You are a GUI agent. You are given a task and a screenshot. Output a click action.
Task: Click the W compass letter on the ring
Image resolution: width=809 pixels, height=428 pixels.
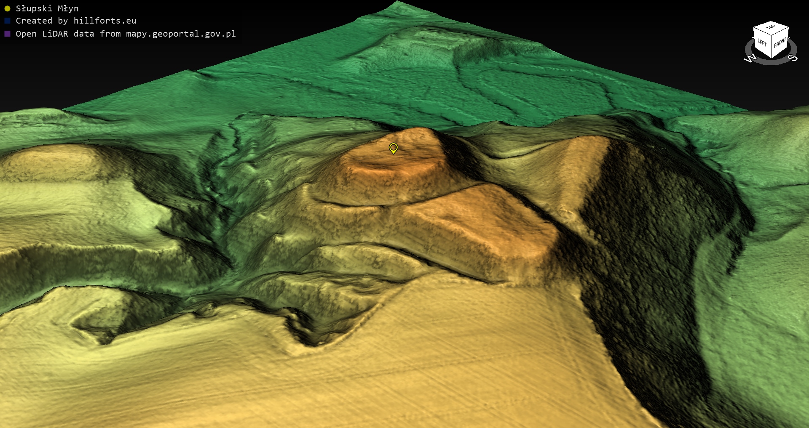click(x=750, y=59)
